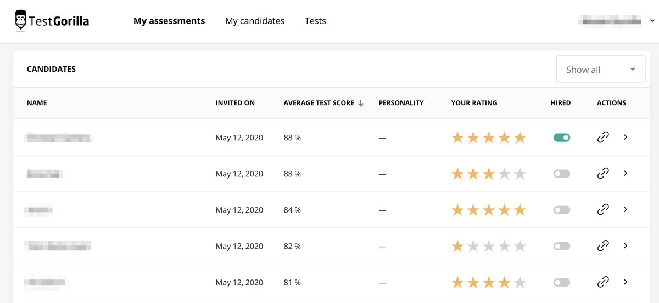Open details chevron for the 81 % candidate
The height and width of the screenshot is (303, 659).
(626, 282)
